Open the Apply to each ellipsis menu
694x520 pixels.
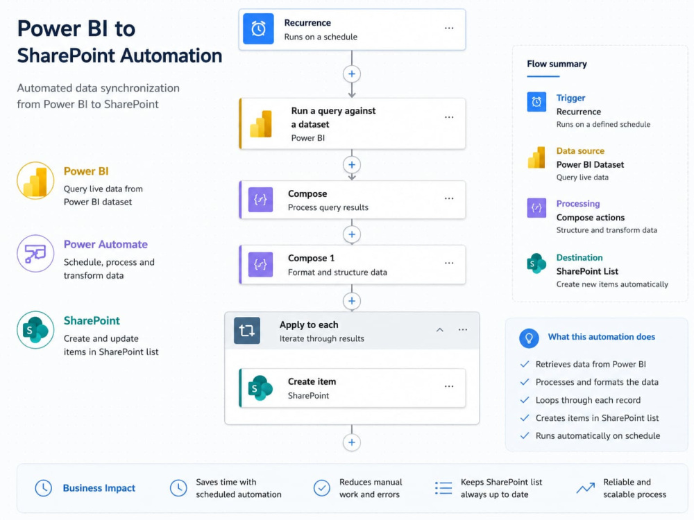pyautogui.click(x=462, y=330)
